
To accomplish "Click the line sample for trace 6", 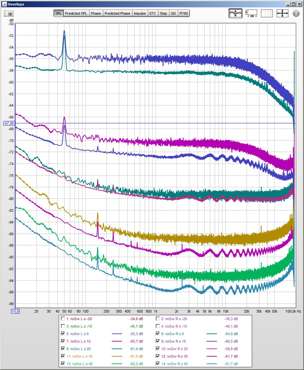I will 211,334.
